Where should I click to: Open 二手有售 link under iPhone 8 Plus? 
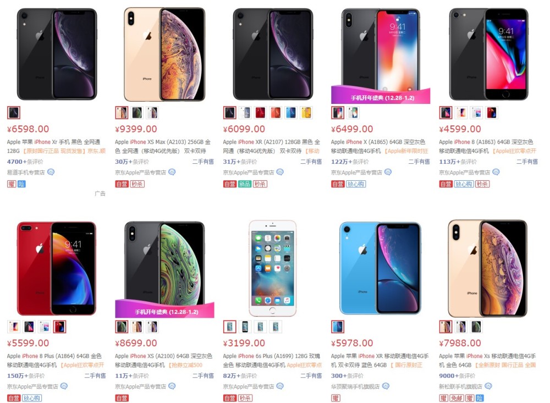pyautogui.click(x=95, y=376)
